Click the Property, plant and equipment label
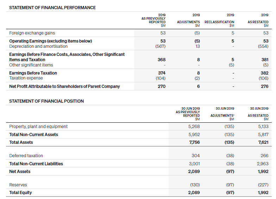 (x=38, y=127)
